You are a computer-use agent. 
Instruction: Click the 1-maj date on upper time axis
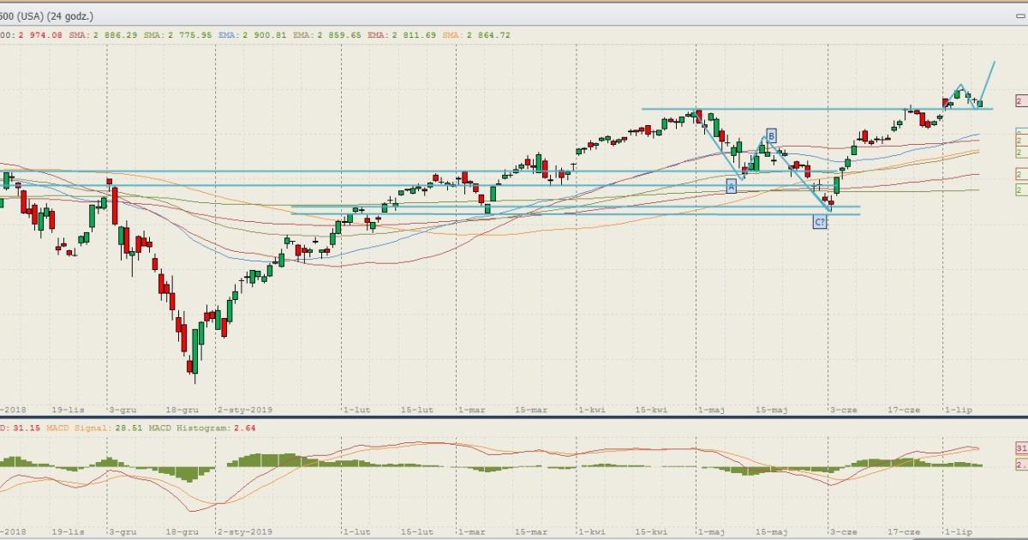click(712, 410)
